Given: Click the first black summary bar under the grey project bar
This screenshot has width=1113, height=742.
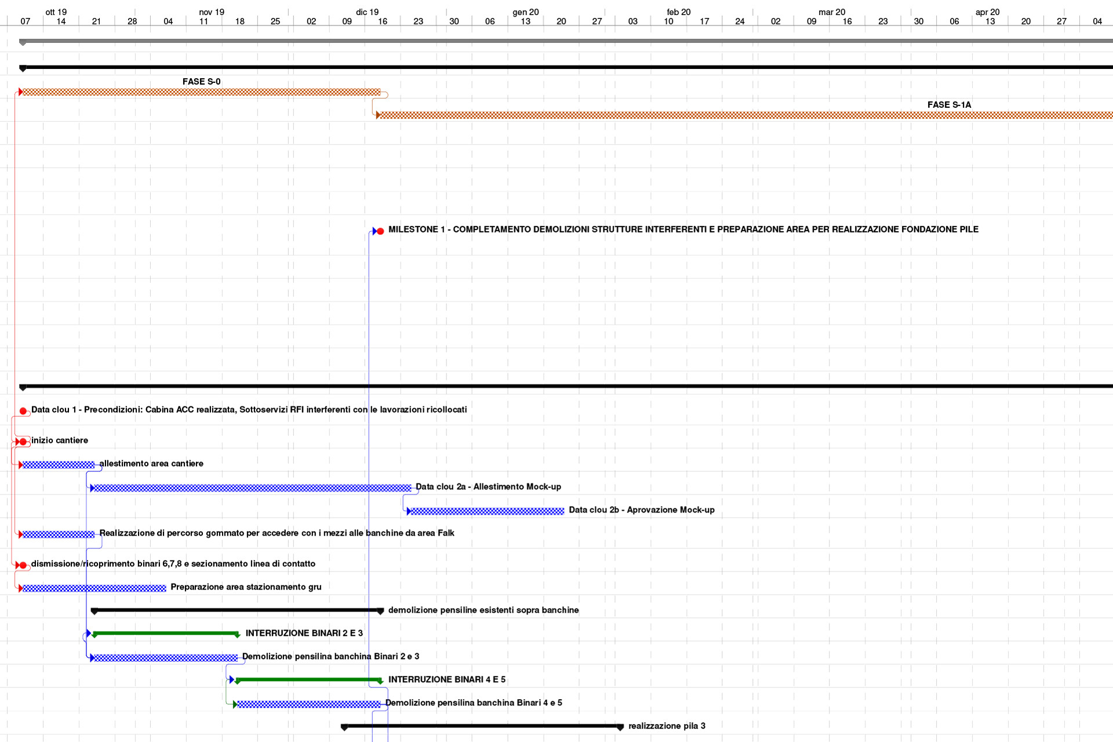Looking at the screenshot, I should tap(566, 67).
